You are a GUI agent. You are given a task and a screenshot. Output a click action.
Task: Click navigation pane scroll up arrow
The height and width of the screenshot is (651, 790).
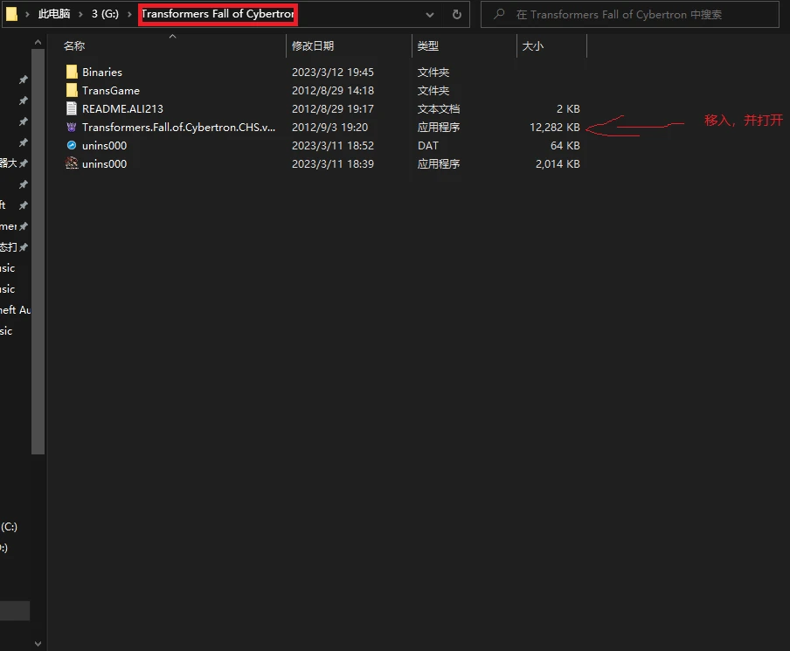point(38,42)
